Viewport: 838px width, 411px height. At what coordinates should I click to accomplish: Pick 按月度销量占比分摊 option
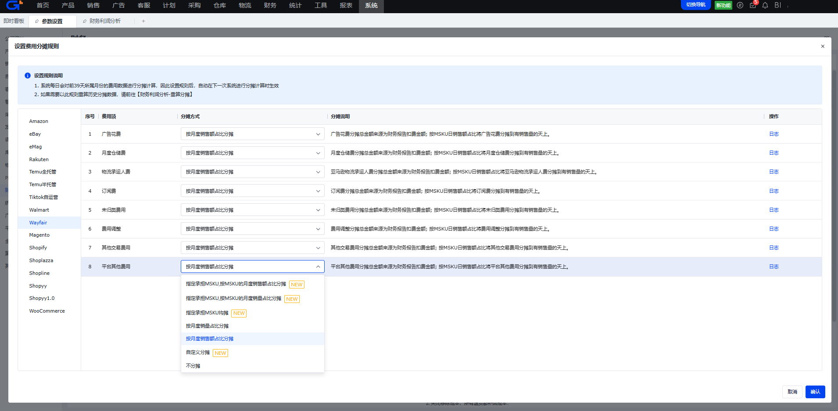point(207,326)
